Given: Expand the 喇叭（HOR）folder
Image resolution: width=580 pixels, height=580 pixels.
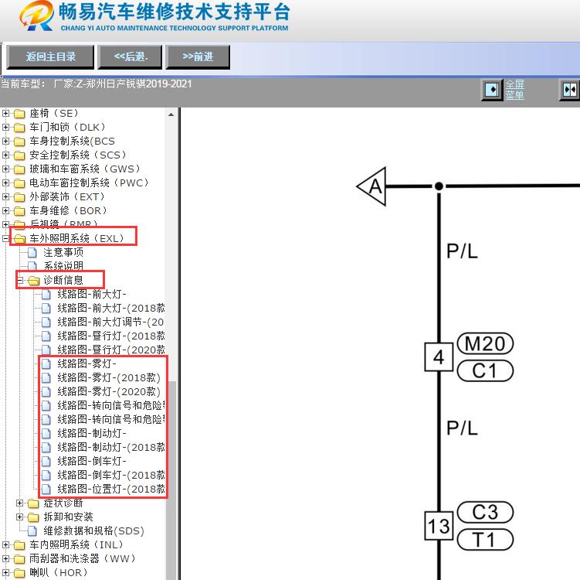Looking at the screenshot, I should pos(5,572).
